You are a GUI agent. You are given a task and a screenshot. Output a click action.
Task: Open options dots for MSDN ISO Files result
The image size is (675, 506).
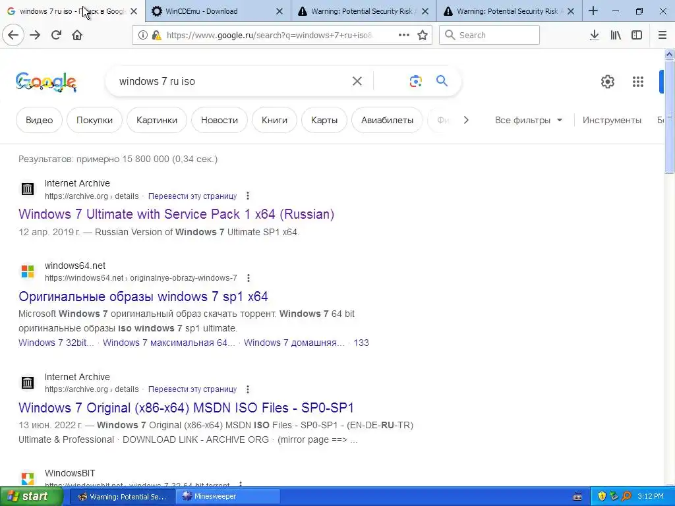[248, 389]
